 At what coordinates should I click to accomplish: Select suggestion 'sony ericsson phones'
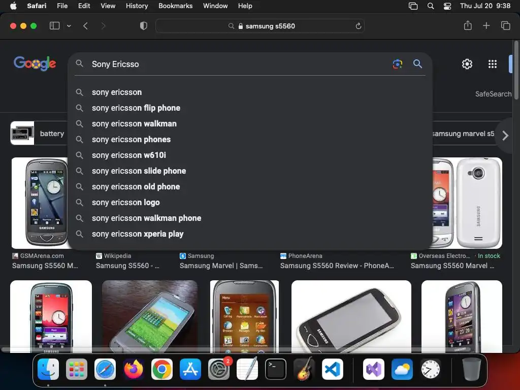(x=250, y=139)
